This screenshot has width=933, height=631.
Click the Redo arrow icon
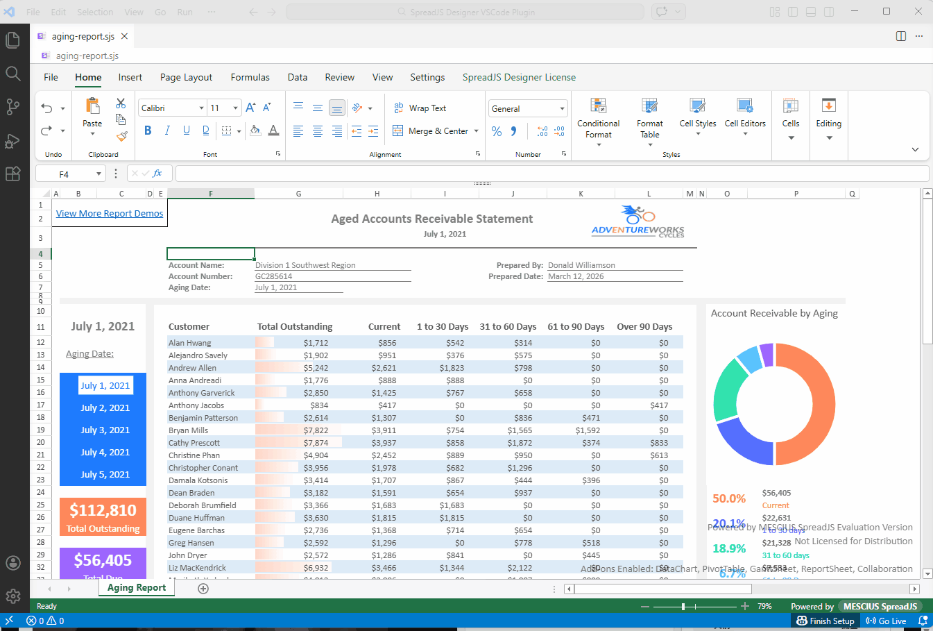tap(46, 131)
